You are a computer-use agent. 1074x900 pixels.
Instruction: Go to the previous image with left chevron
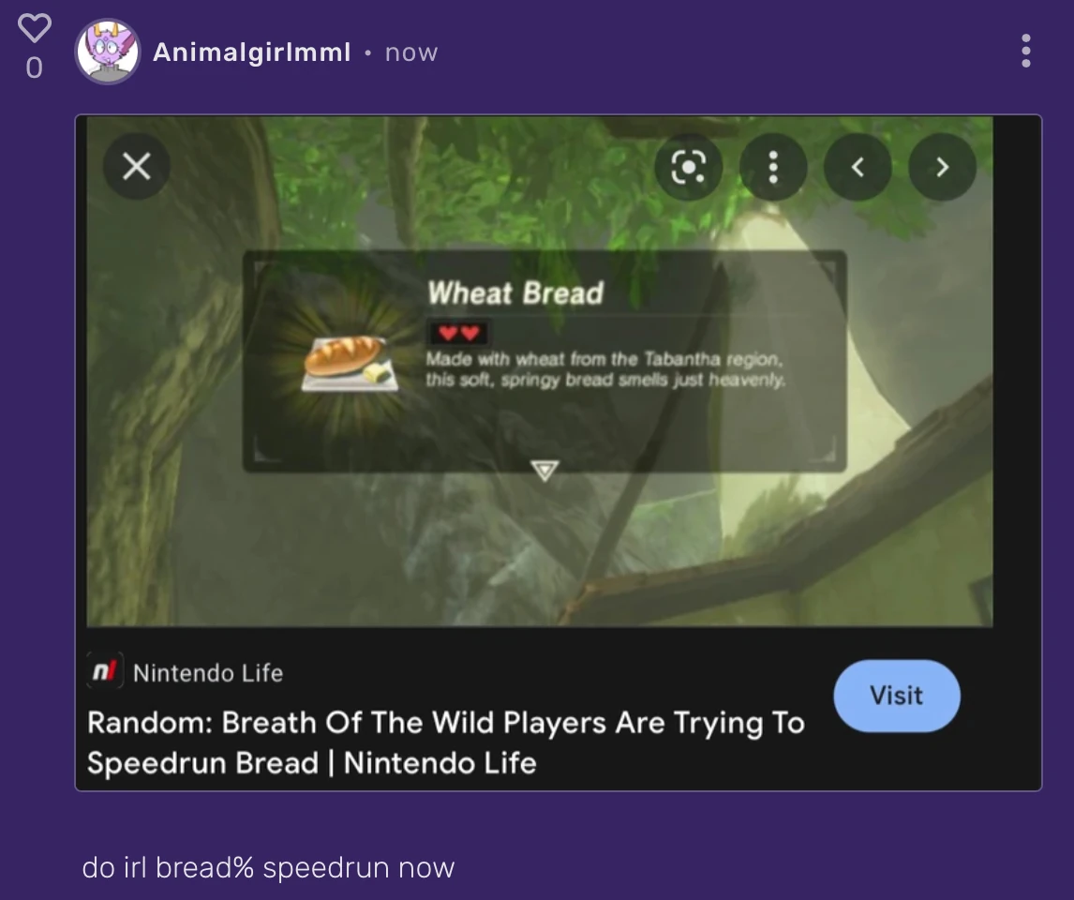(x=858, y=167)
